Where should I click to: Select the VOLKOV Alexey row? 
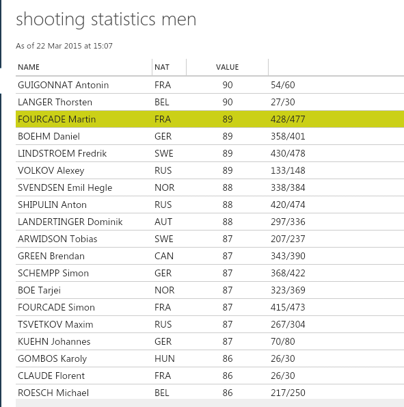[210, 170]
